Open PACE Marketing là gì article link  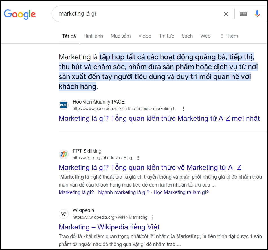point(159,119)
